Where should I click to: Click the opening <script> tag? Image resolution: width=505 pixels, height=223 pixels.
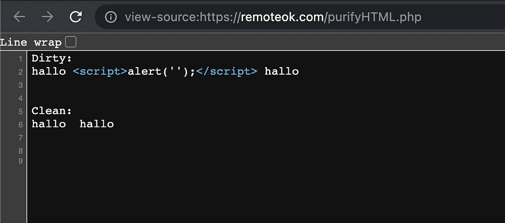99,71
